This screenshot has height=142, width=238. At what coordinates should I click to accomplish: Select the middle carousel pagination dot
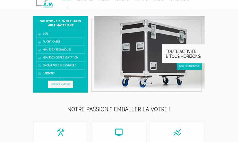148,83
